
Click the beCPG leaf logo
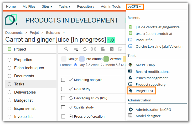(x=11, y=20)
